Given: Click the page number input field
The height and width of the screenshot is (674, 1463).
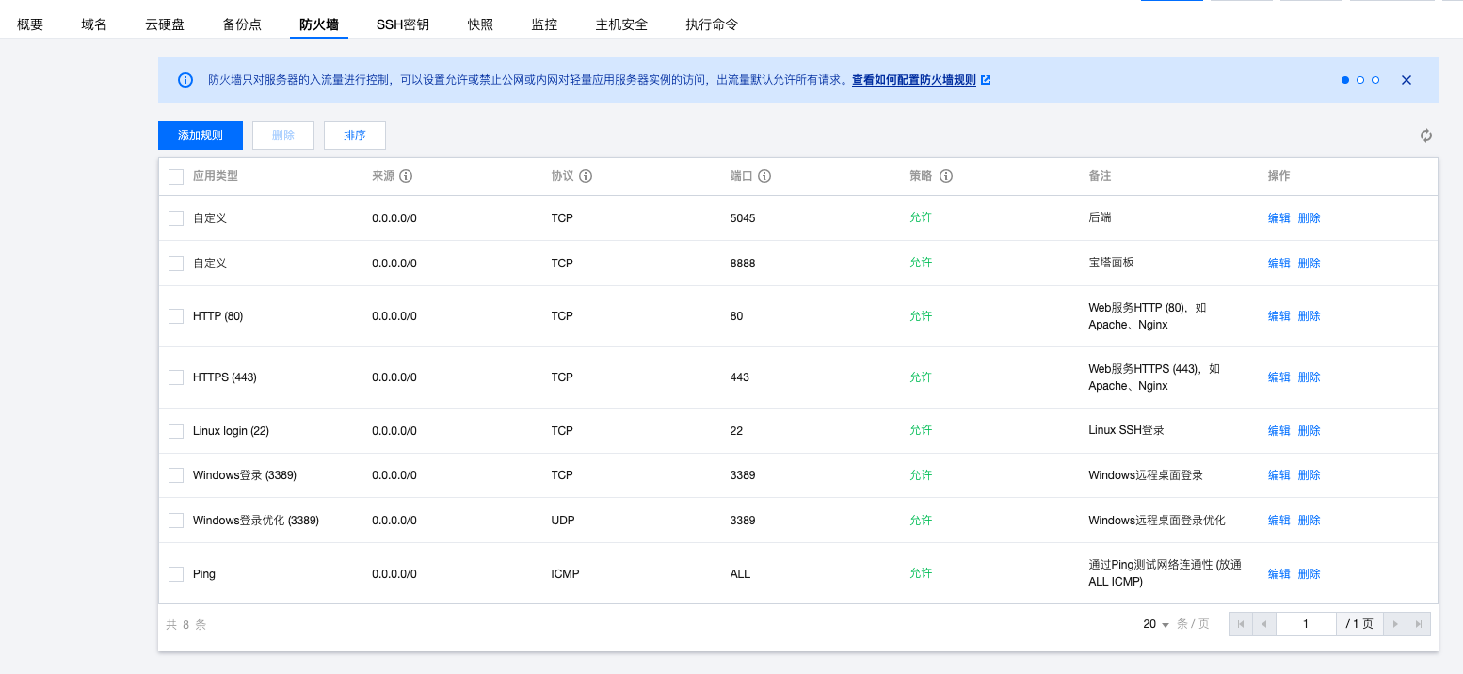Looking at the screenshot, I should pos(1306,623).
